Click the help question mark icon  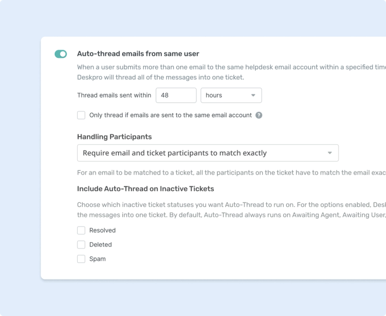pos(259,115)
